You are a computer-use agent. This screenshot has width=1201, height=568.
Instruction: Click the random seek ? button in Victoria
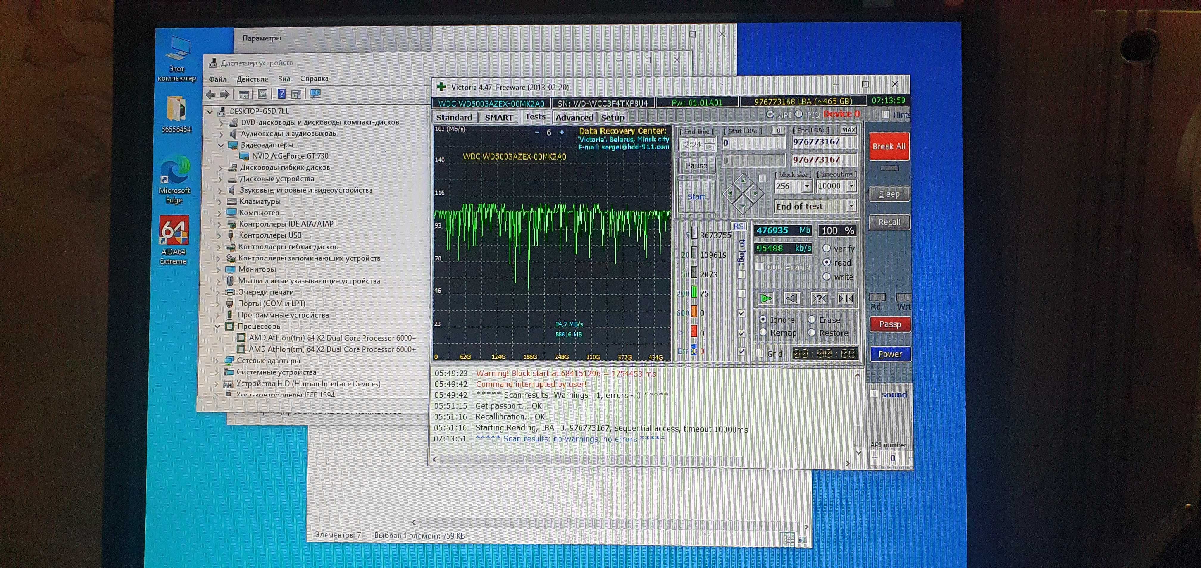click(x=819, y=298)
